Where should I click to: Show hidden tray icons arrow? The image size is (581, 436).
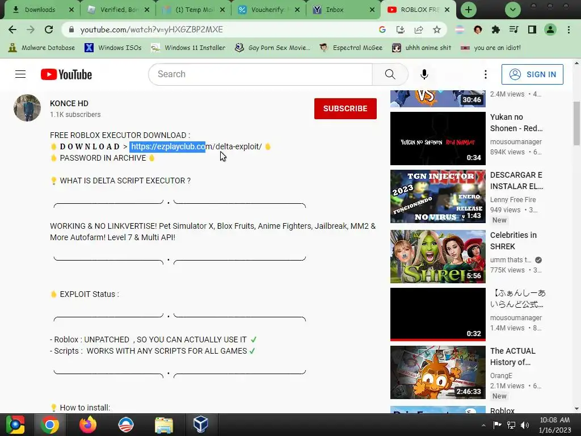[x=483, y=425]
